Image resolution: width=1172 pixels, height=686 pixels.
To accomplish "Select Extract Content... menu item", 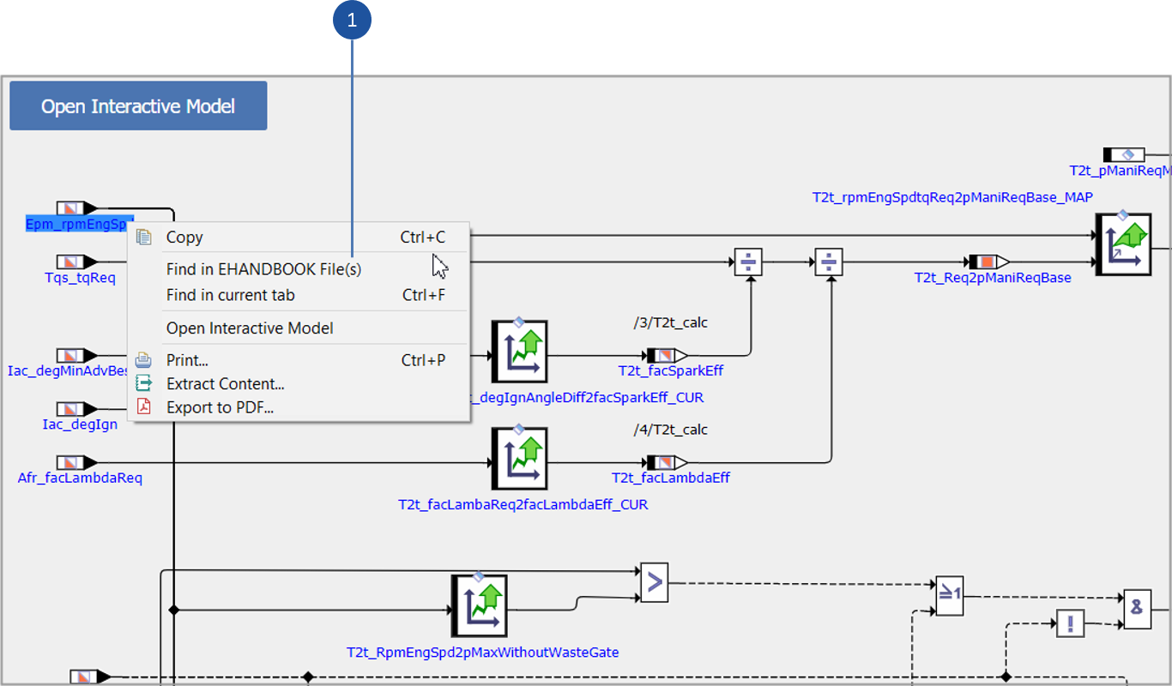I will click(225, 384).
